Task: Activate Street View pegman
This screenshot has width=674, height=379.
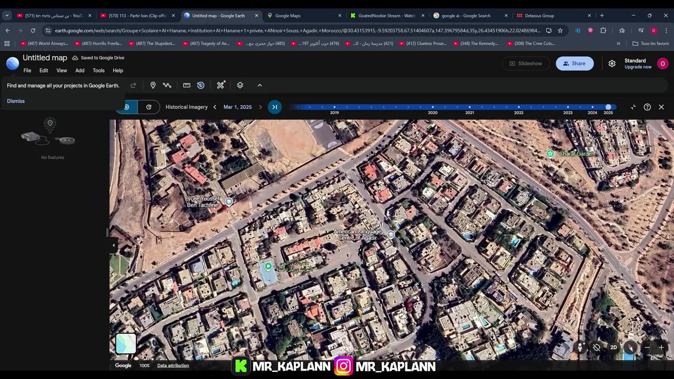Action: pyautogui.click(x=580, y=347)
